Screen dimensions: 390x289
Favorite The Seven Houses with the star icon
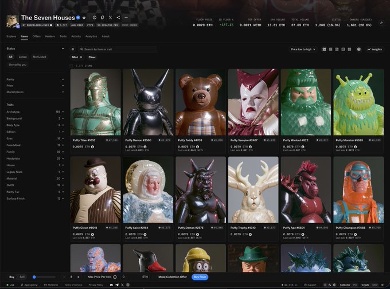click(84, 18)
